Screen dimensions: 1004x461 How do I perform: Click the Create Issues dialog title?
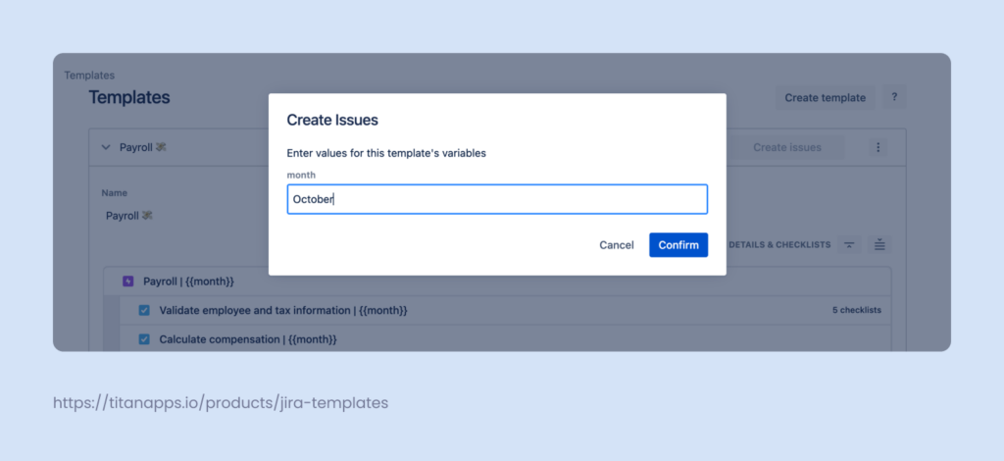click(332, 120)
